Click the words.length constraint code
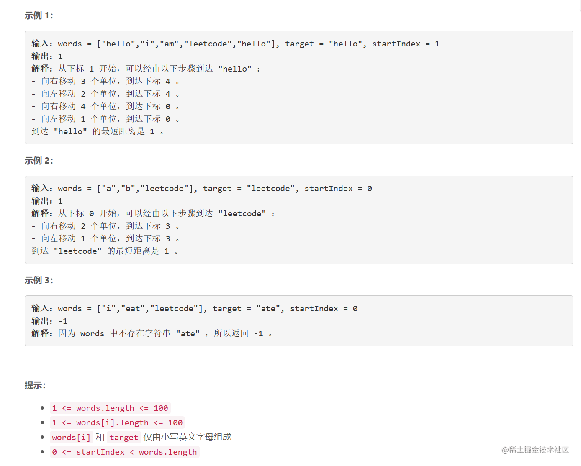The image size is (581, 466). pyautogui.click(x=110, y=408)
